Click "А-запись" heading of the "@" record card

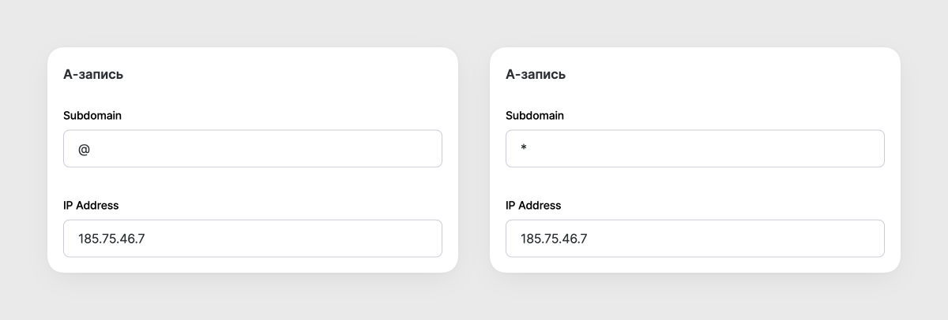click(93, 75)
